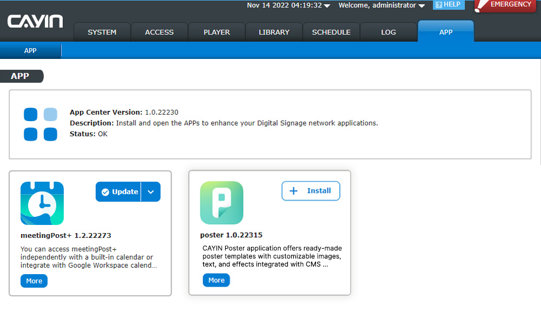541x312 pixels.
Task: Click the green poster app icon
Action: [221, 203]
